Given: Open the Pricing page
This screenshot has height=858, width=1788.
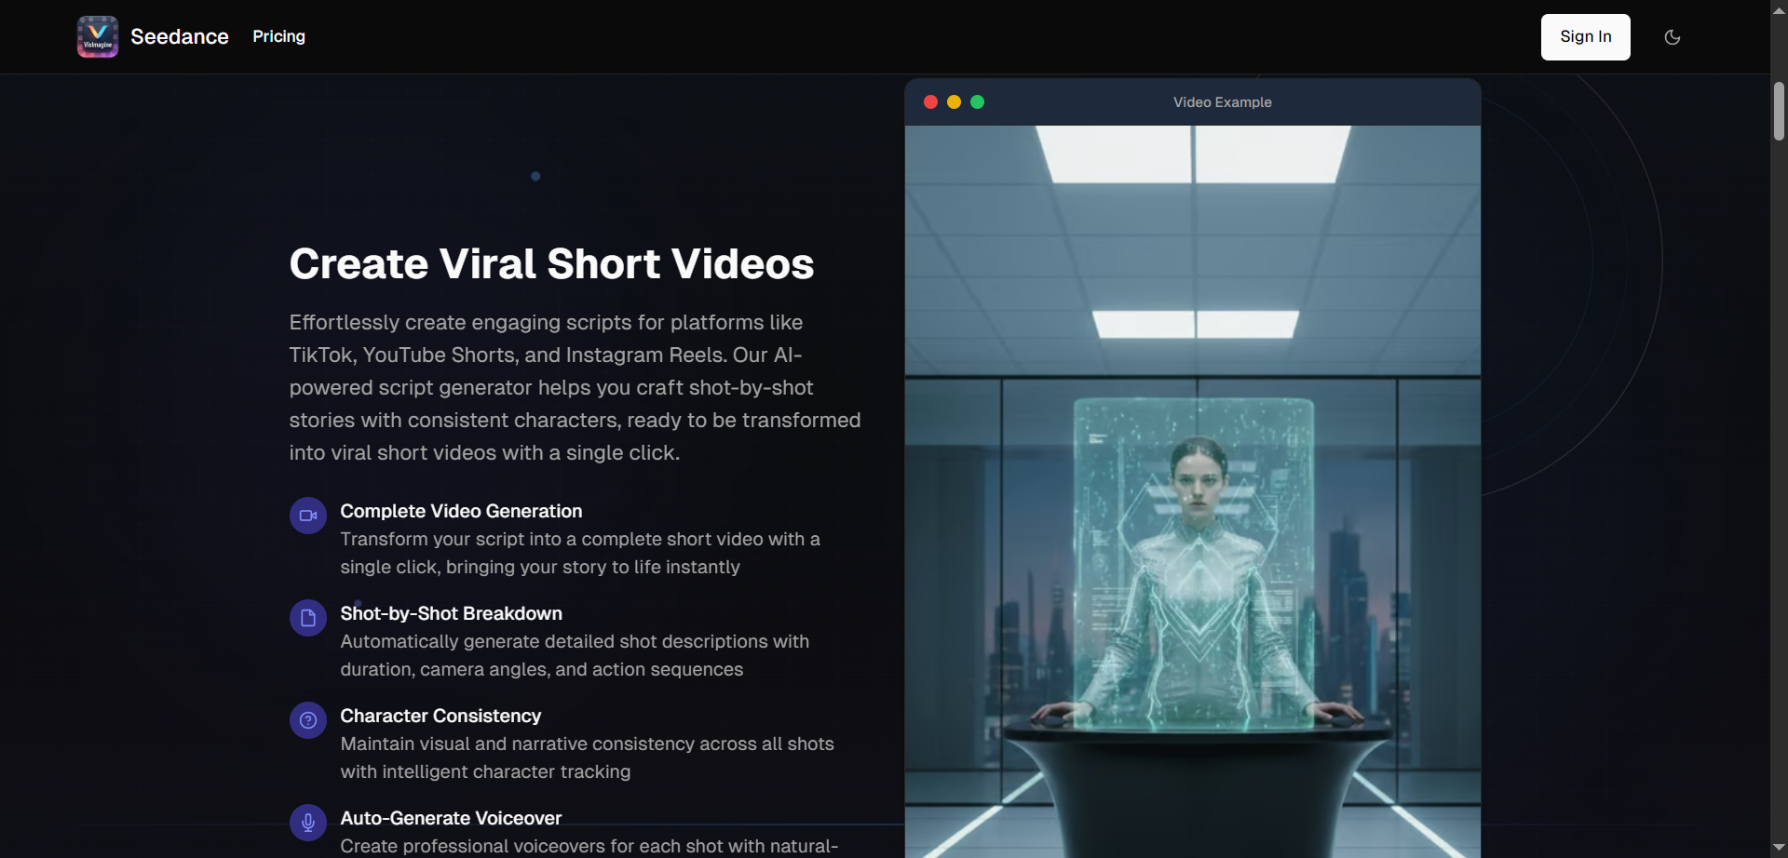Looking at the screenshot, I should pos(278,36).
